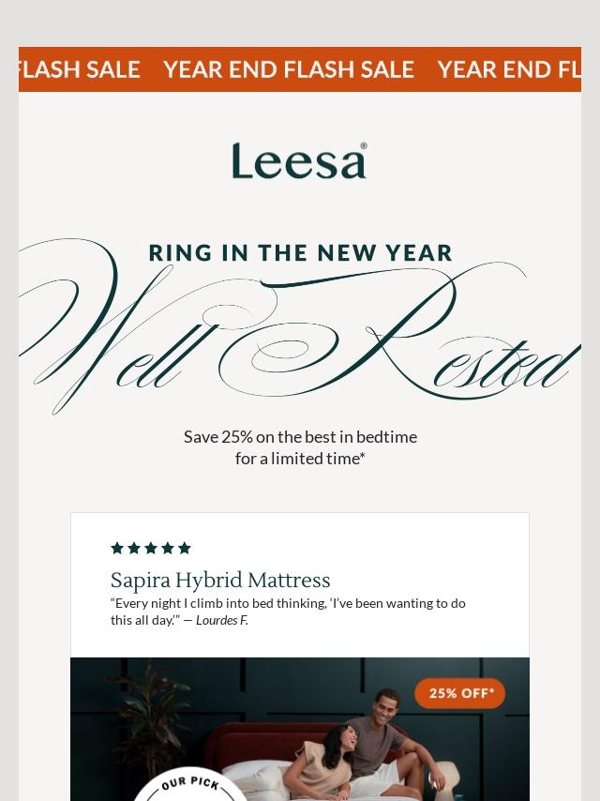Click the cut-off YEAR END text at banner right

click(508, 69)
